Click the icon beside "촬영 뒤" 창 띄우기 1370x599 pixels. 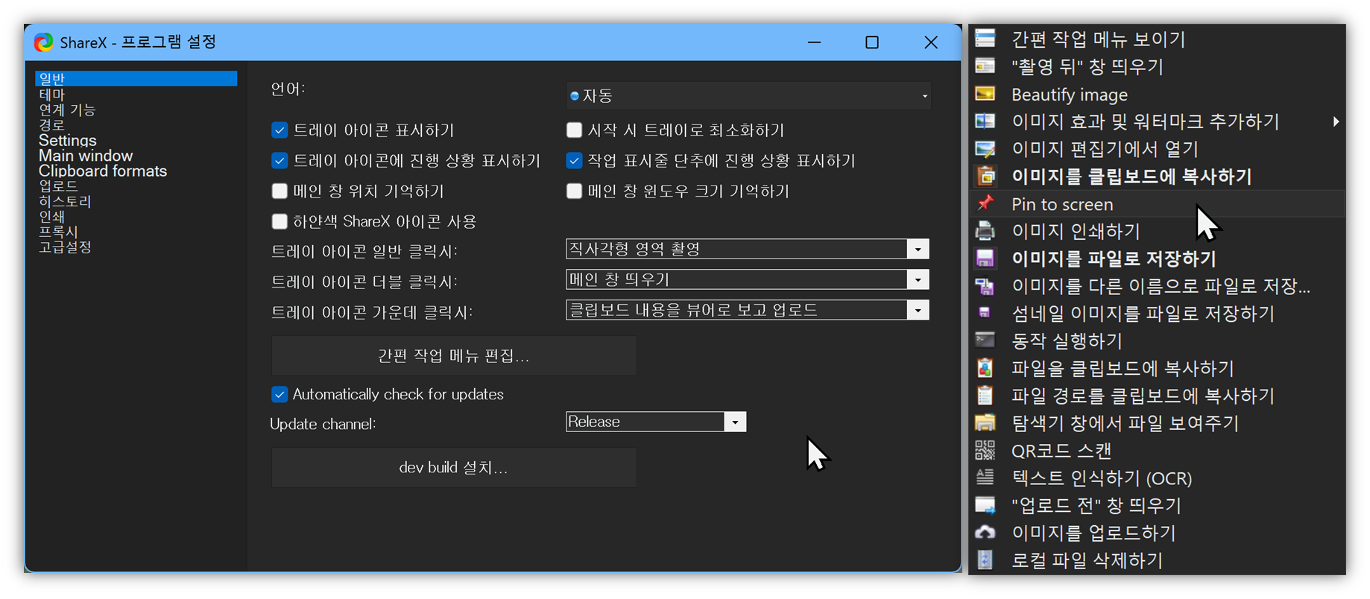(985, 66)
